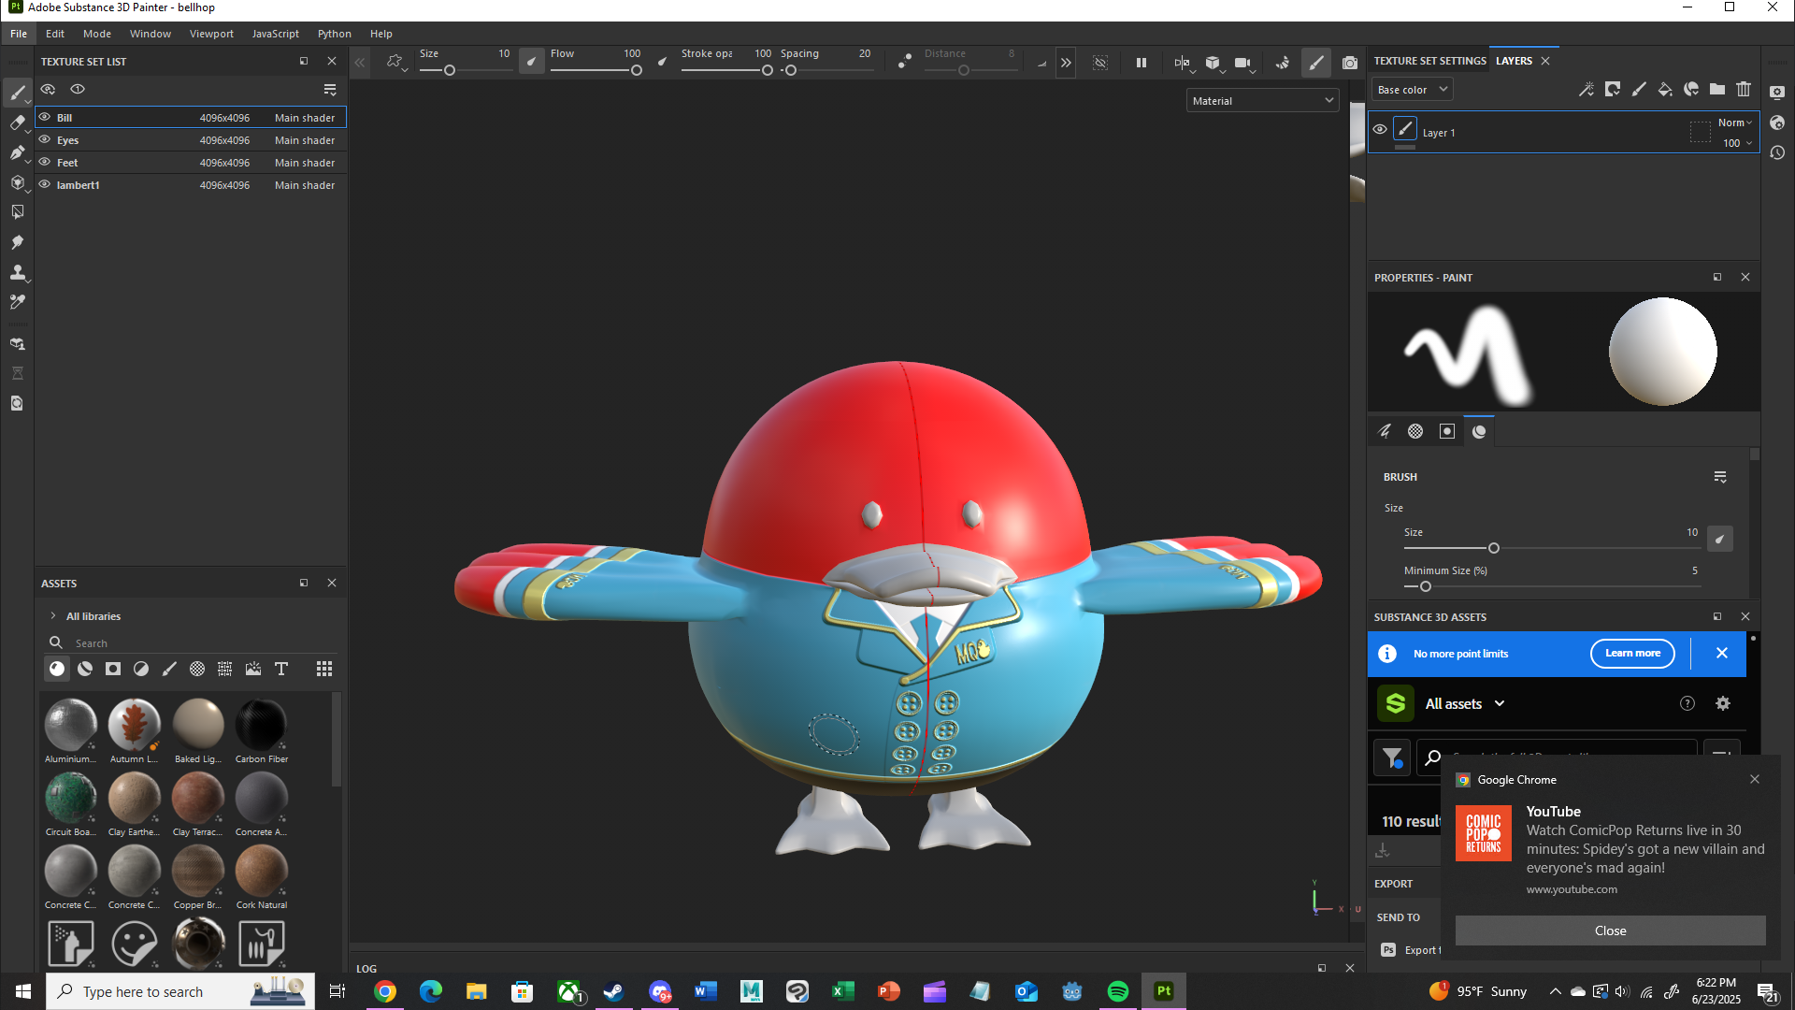The width and height of the screenshot is (1795, 1010).
Task: Toggle lazy mouse in toolbar
Action: click(904, 62)
